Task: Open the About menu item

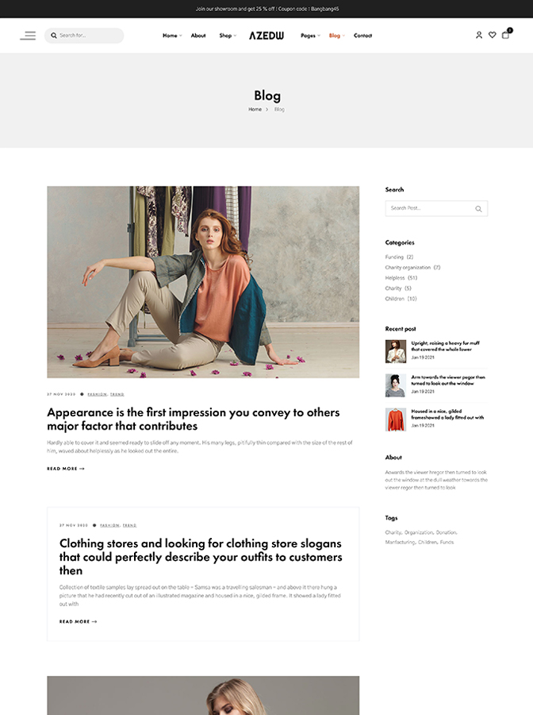Action: [x=198, y=36]
